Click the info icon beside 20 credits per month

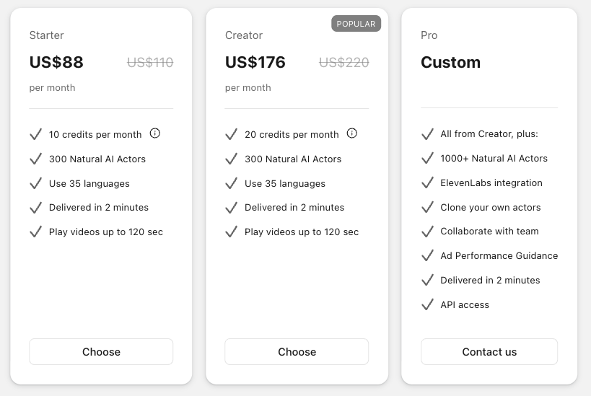[352, 133]
